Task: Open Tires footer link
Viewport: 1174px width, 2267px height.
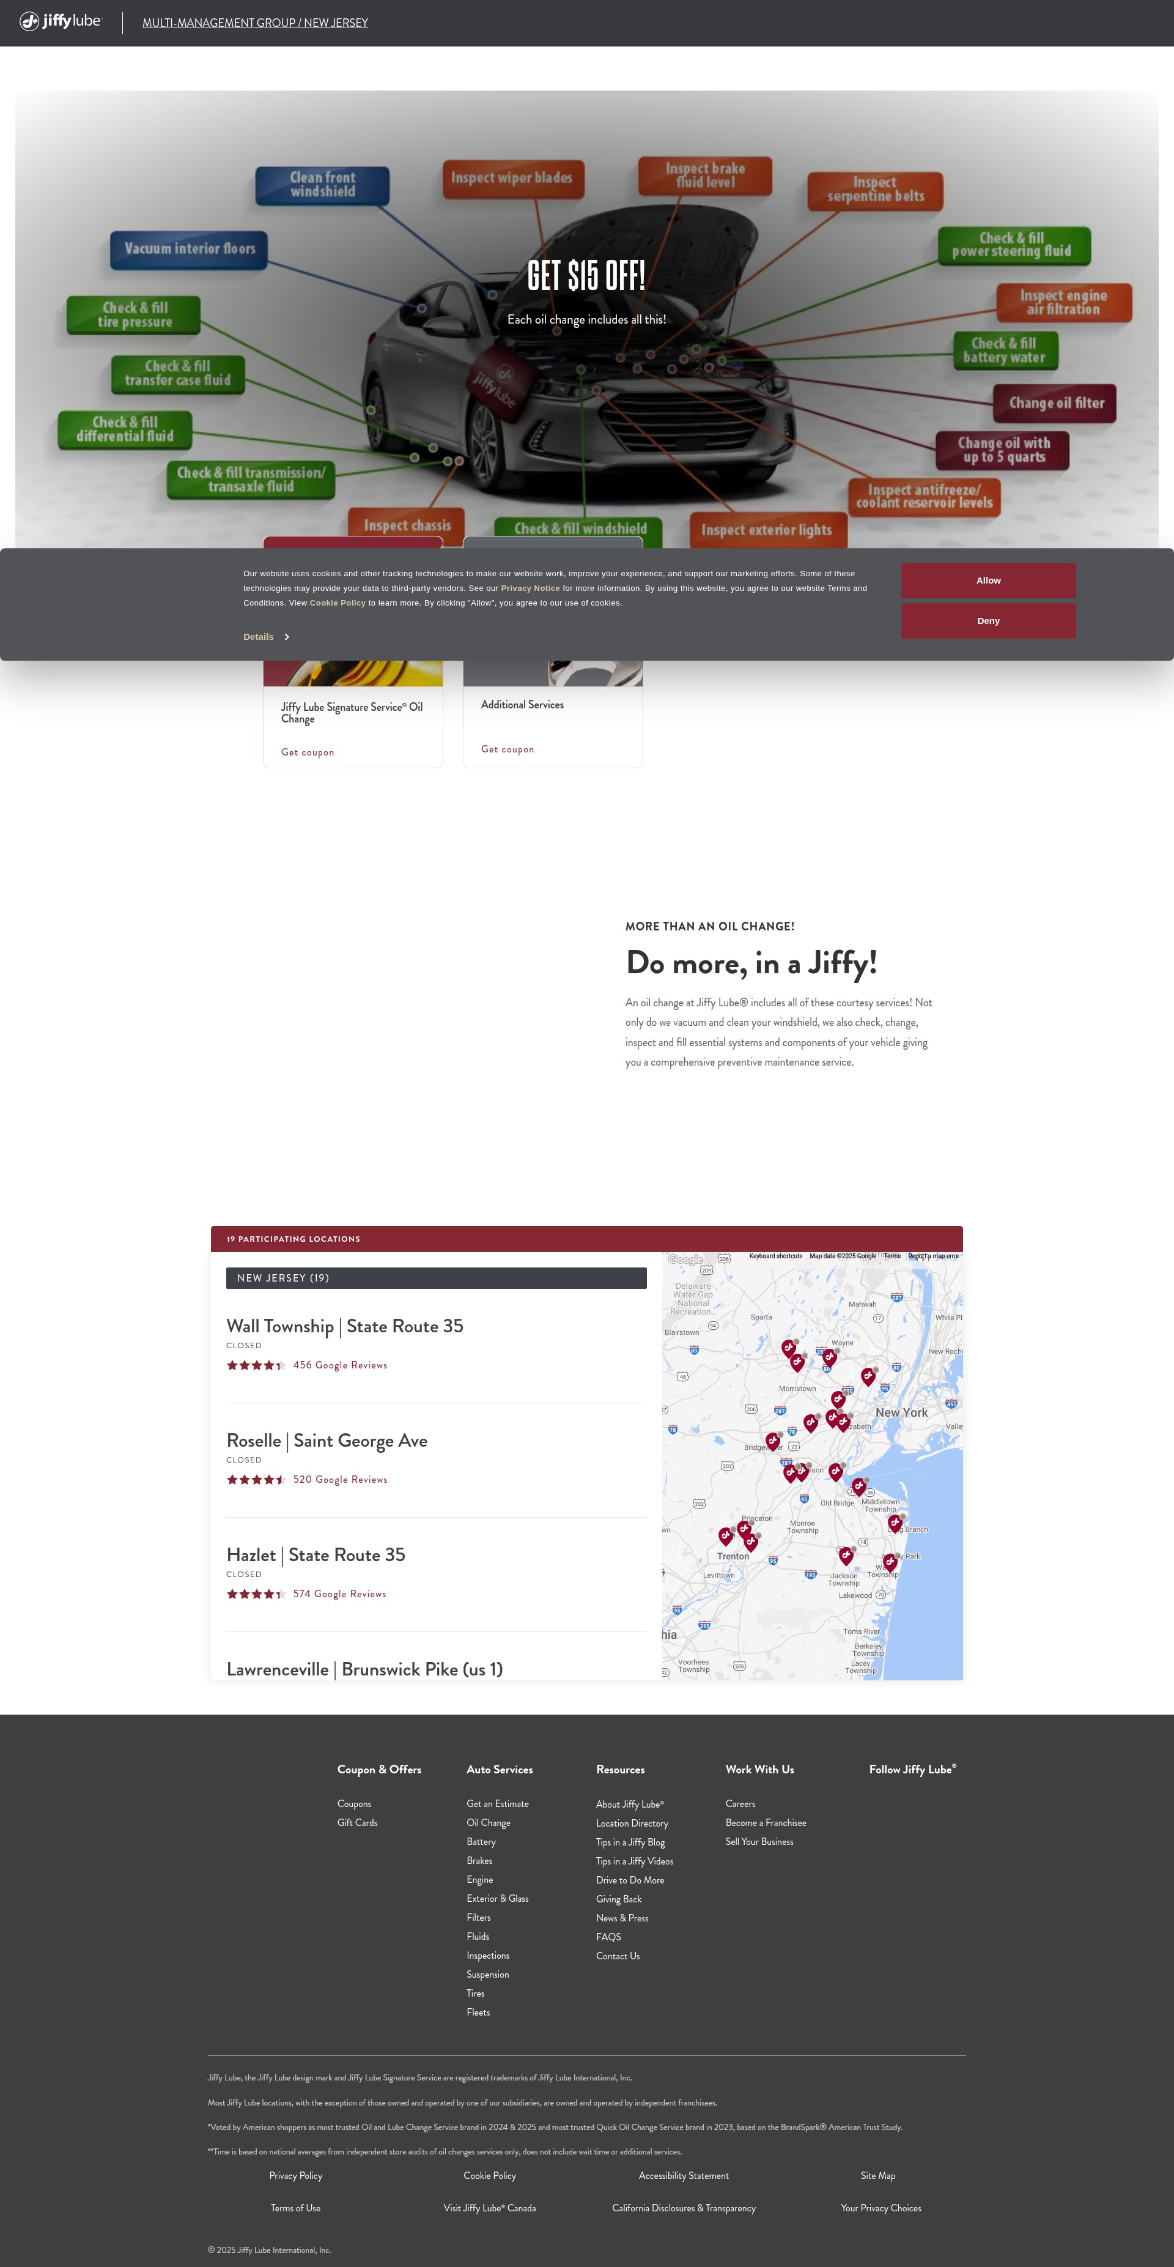Action: click(x=476, y=1994)
